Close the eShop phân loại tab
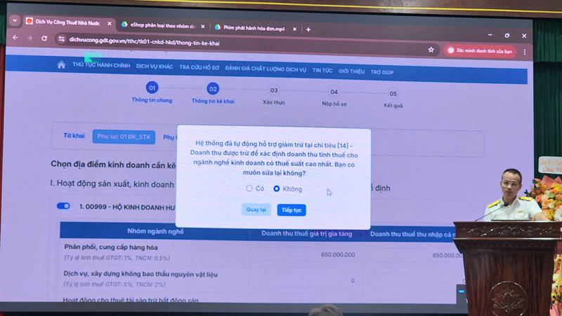The height and width of the screenshot is (316, 562). (x=203, y=27)
